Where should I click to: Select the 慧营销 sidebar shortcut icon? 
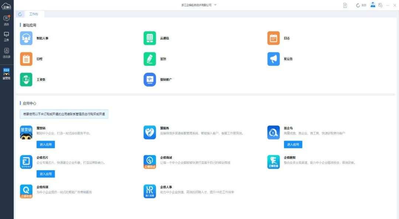click(x=6, y=73)
